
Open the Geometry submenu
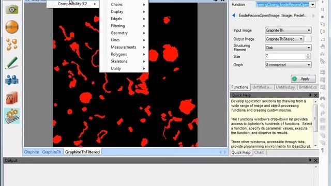124,33
